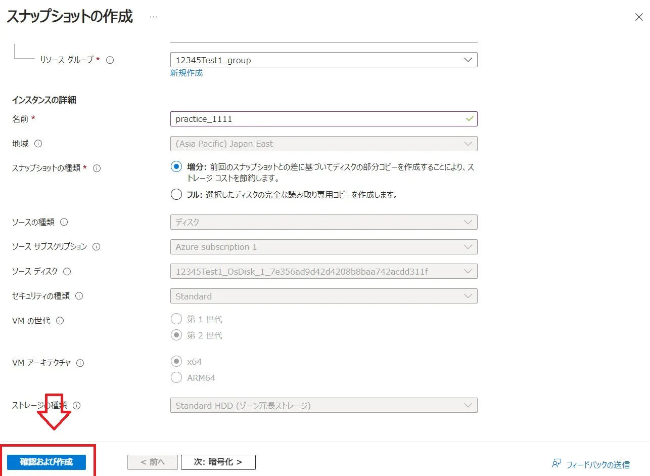650x476 pixels.
Task: Open the Azure subscription 1 dropdown
Action: 324,247
